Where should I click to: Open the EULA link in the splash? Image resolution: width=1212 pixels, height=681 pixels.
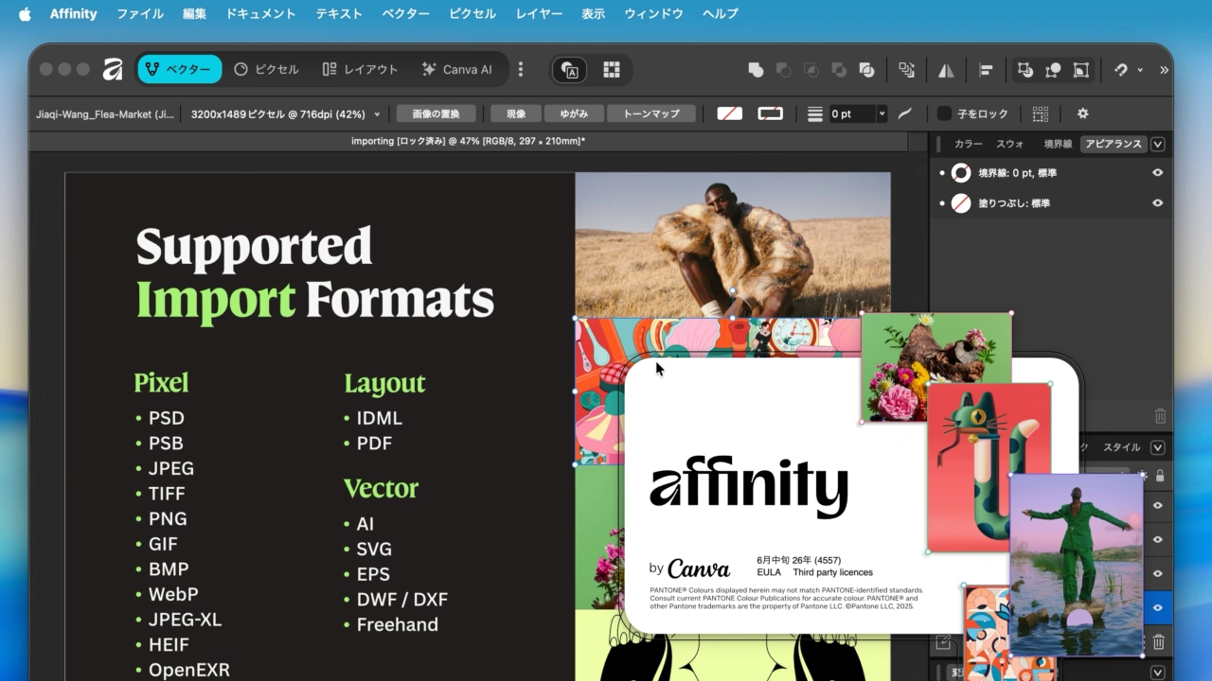click(769, 572)
